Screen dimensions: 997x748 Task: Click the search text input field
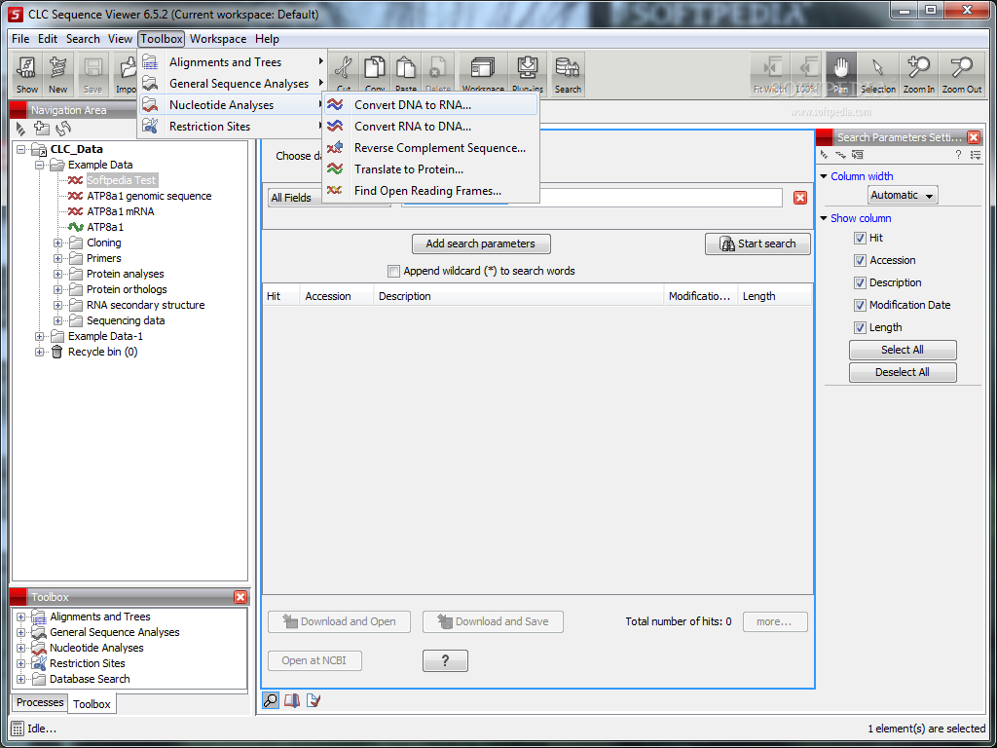[x=592, y=198]
